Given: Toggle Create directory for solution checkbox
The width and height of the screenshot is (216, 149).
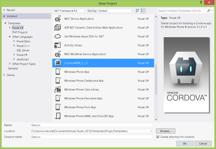Looking at the screenshot, I should (158, 137).
